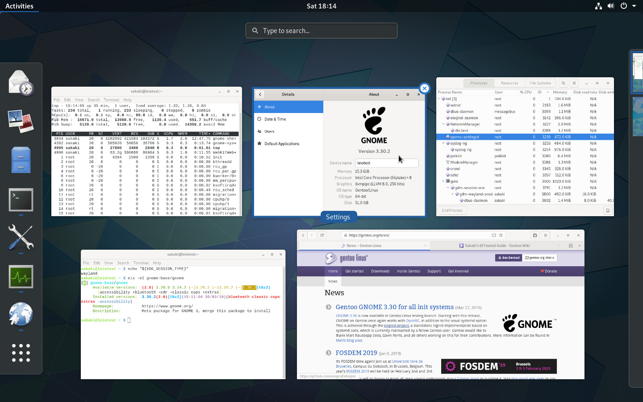Select About in Settings sidebar

click(288, 107)
